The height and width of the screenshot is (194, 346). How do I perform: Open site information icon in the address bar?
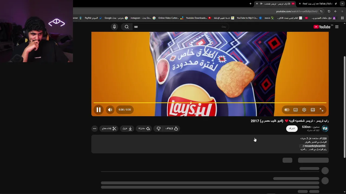[x=321, y=11]
